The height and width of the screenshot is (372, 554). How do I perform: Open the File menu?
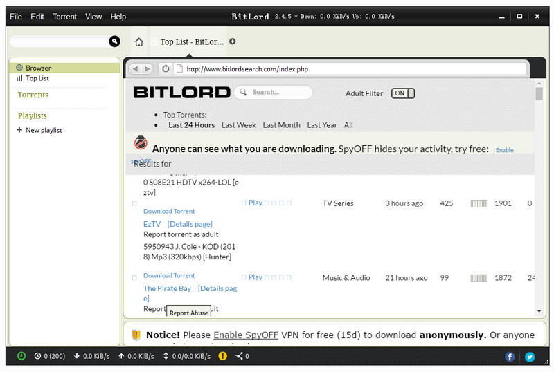[x=16, y=17]
